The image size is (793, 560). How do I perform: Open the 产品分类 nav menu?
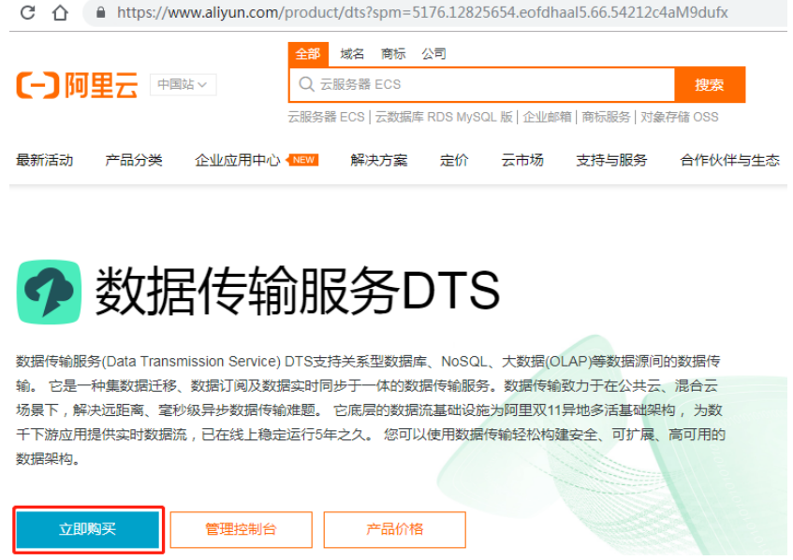(134, 160)
